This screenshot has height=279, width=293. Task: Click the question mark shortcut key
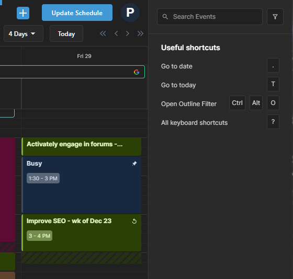(x=273, y=122)
